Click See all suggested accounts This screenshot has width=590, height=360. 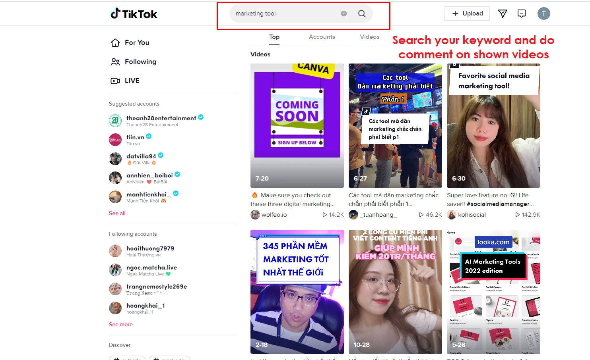click(x=117, y=213)
